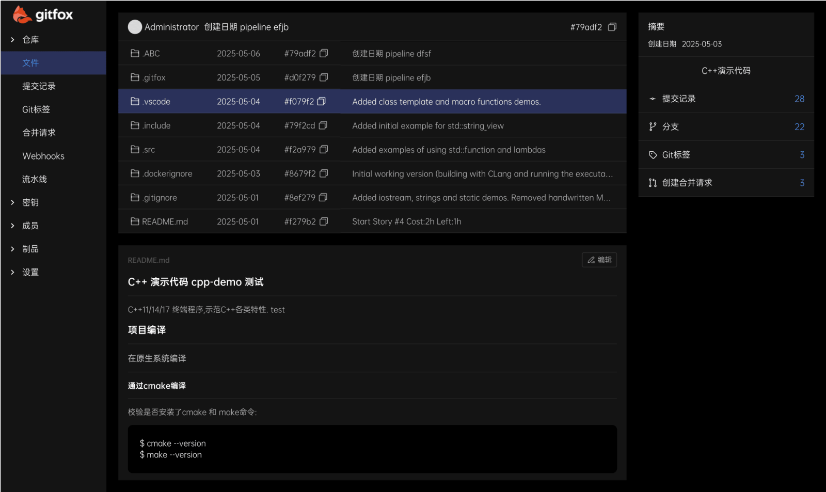Click commit message 'Added initial example for std::string_view'
The height and width of the screenshot is (492, 826).
click(428, 126)
